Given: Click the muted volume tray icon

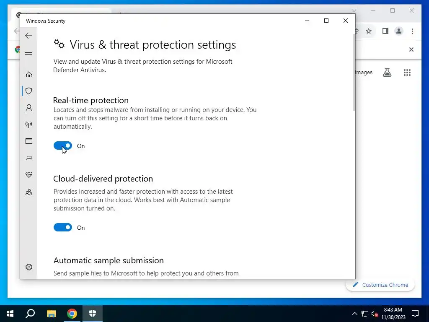Looking at the screenshot, I should 375,314.
